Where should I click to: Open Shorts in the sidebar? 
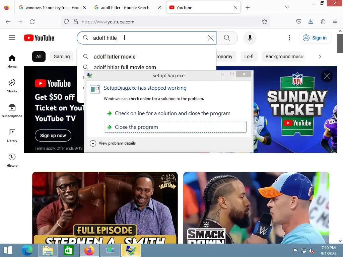(12, 86)
